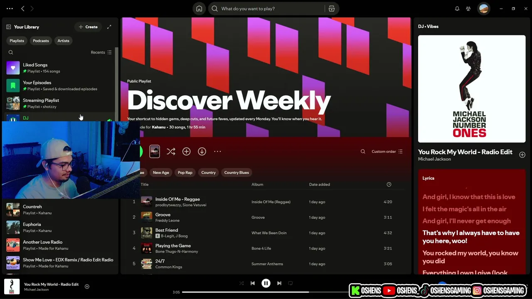Open Kahanu profile link

[159, 127]
